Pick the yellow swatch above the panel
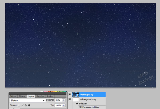 (56, 92)
